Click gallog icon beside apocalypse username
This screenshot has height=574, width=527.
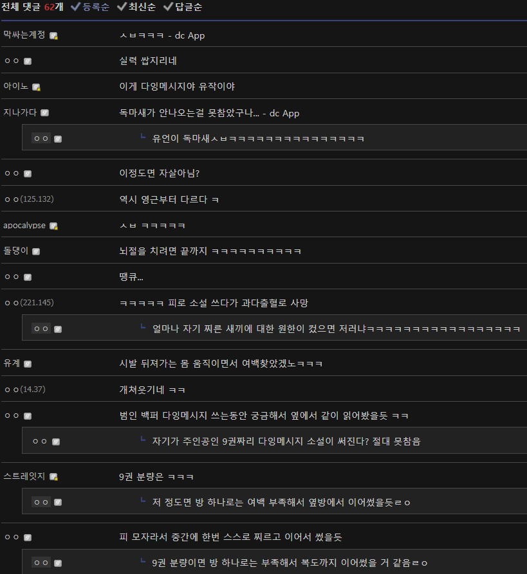pos(53,226)
